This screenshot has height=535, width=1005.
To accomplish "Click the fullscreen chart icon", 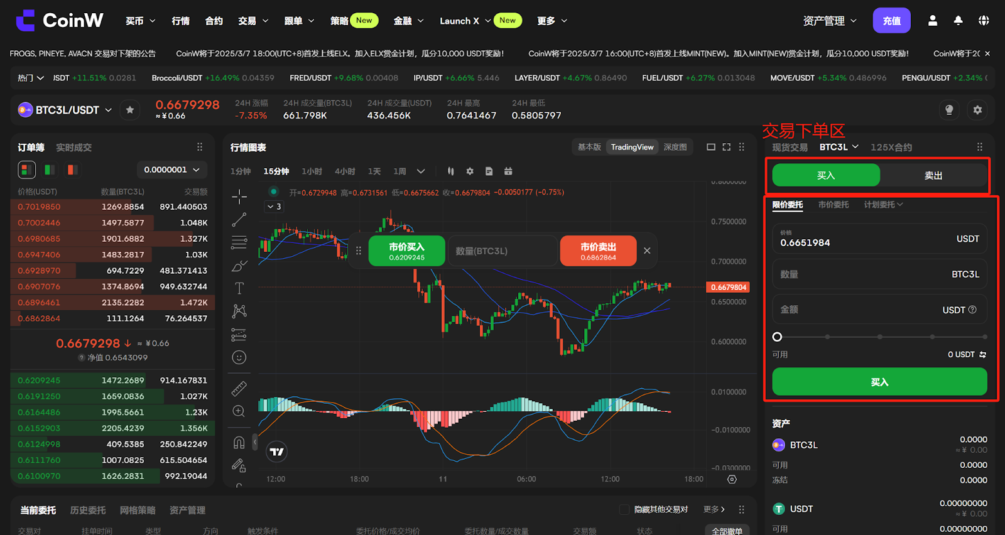I will (x=726, y=147).
